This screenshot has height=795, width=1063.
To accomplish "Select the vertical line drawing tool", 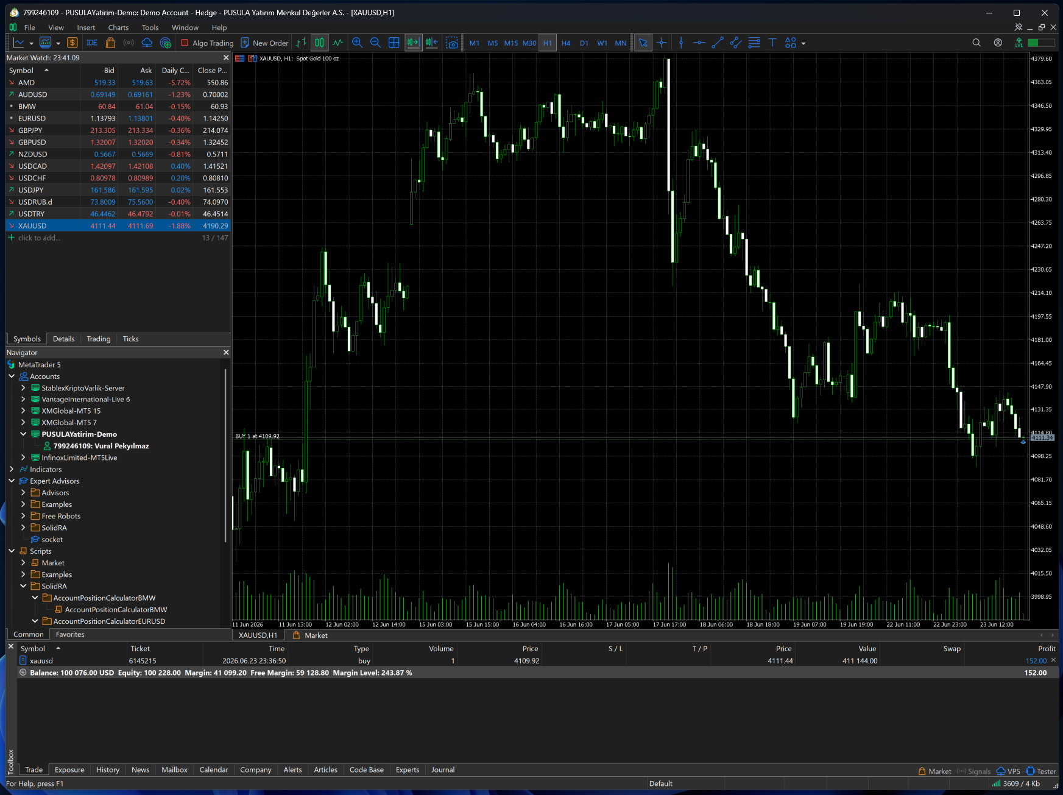I will [x=681, y=43].
